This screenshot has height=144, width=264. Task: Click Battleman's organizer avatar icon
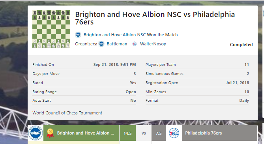pyautogui.click(x=101, y=44)
